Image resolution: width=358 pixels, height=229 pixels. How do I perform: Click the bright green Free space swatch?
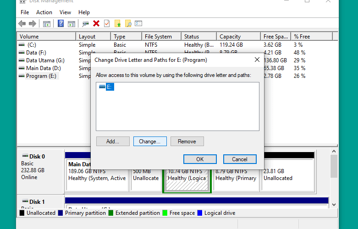pyautogui.click(x=165, y=213)
